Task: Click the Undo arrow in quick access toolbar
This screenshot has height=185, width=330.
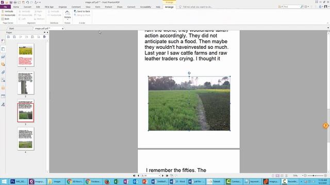Action: (27, 2)
